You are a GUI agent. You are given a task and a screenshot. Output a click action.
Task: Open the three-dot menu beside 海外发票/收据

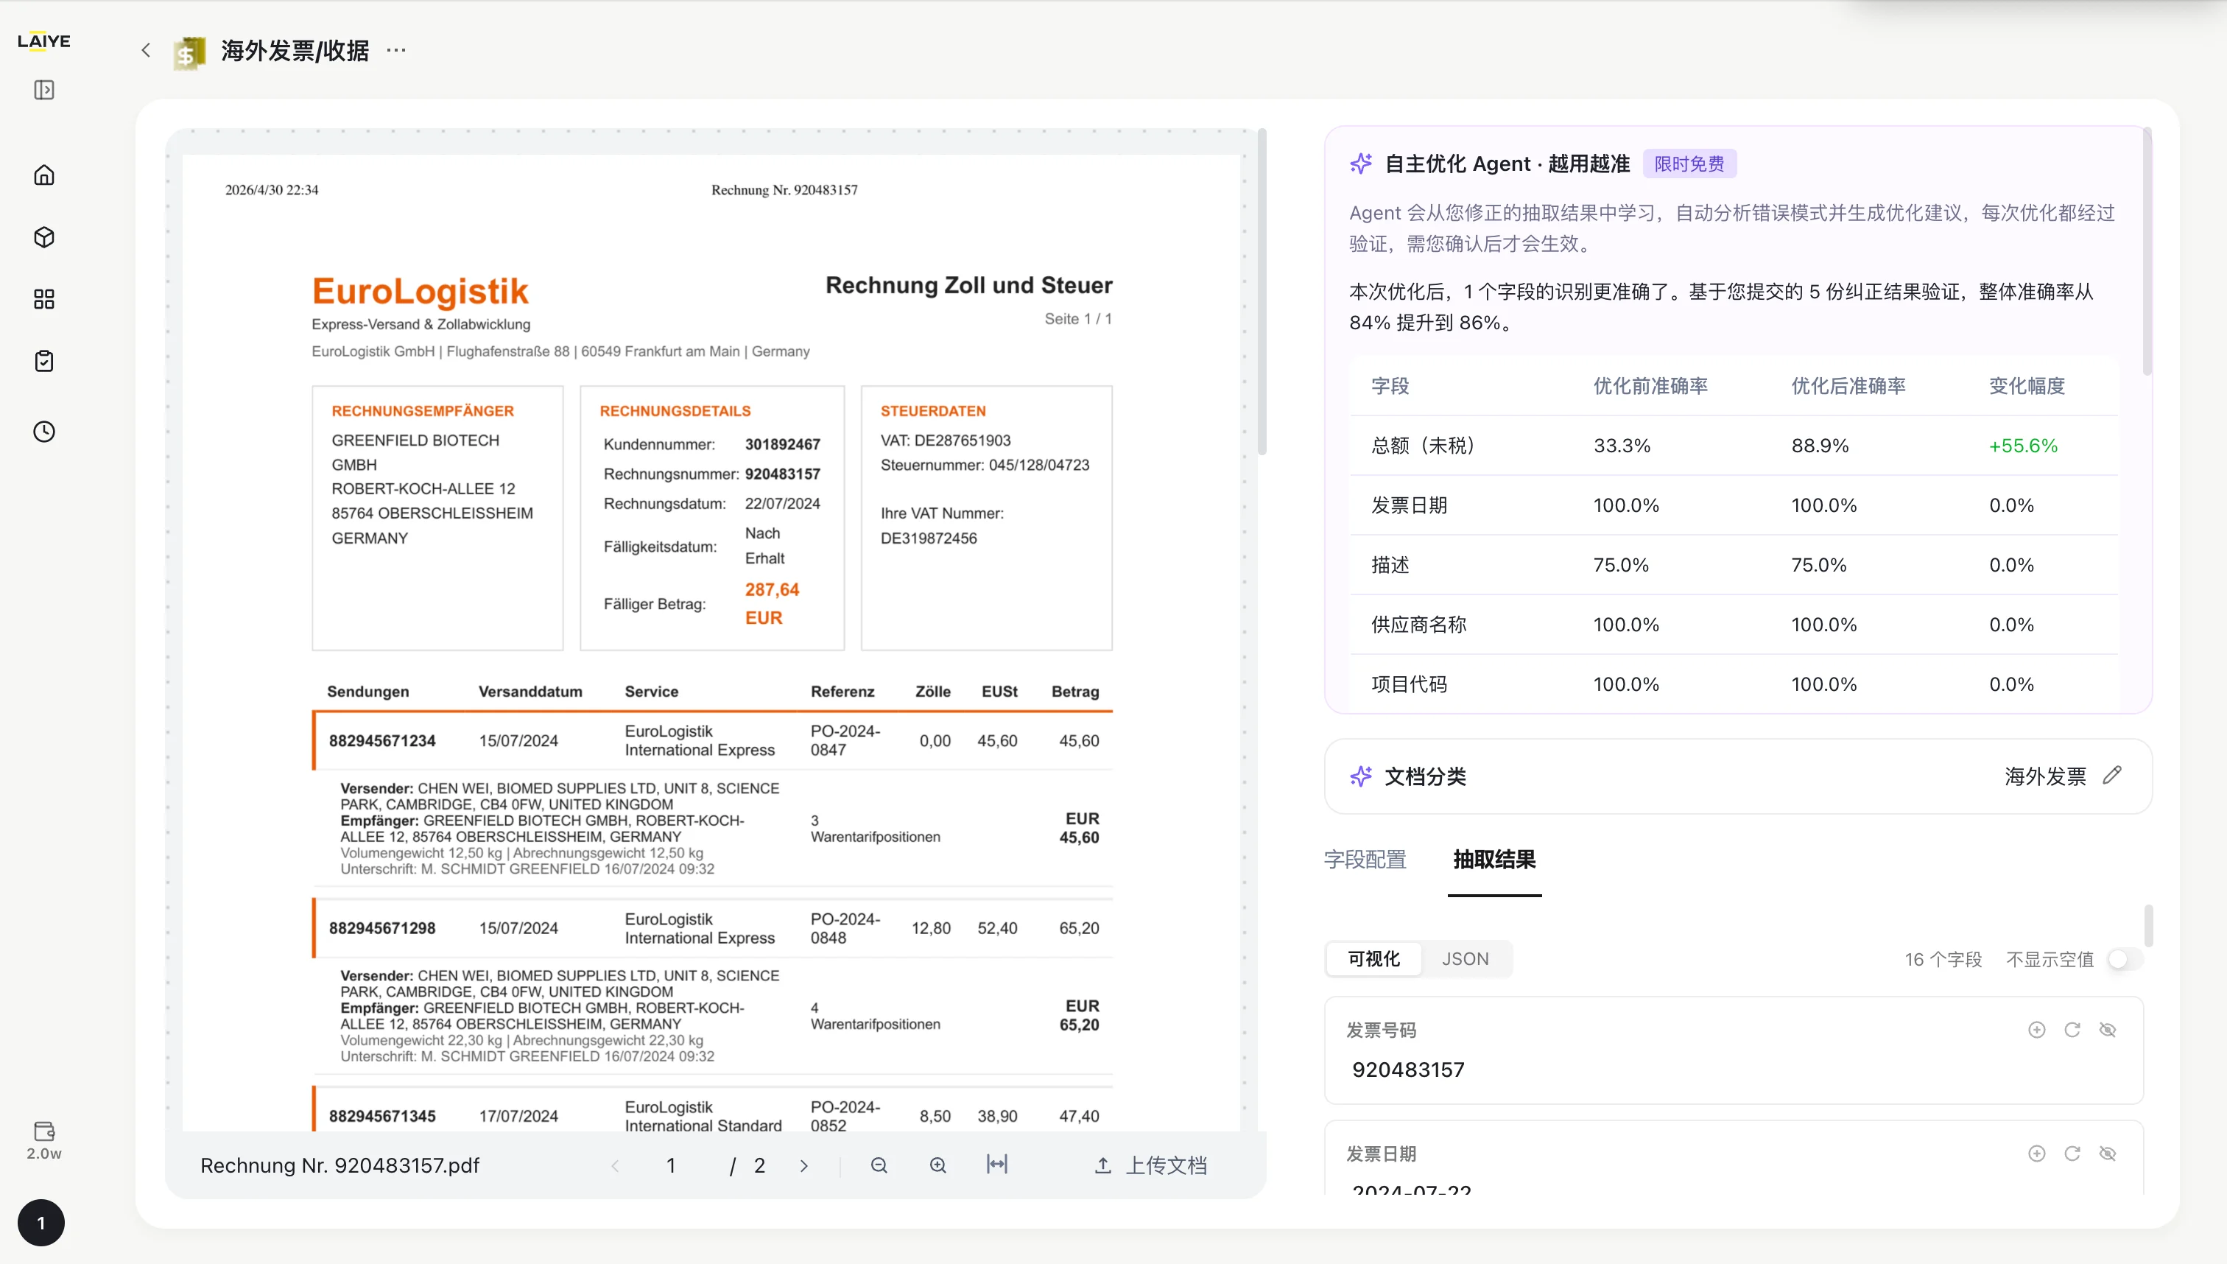click(395, 50)
